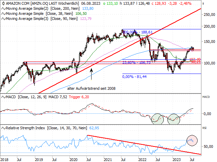The height and width of the screenshot is (162, 217).
Task: Click the high value h 133,87
Action: click(x=127, y=3)
